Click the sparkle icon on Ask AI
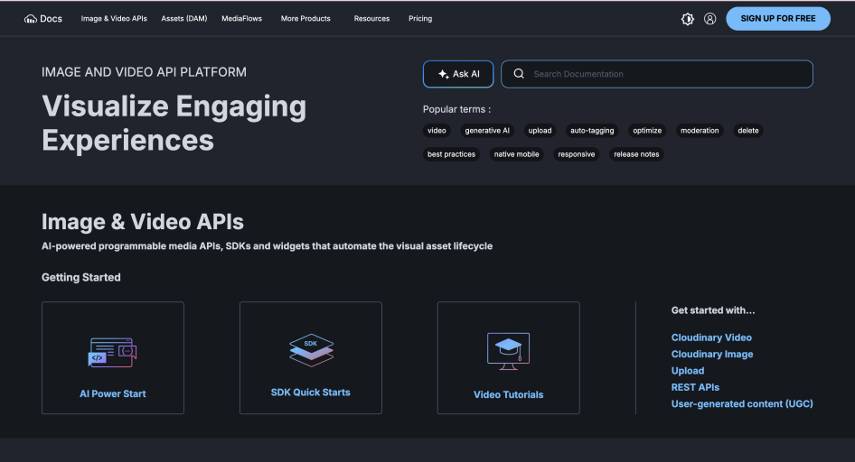 pos(443,74)
